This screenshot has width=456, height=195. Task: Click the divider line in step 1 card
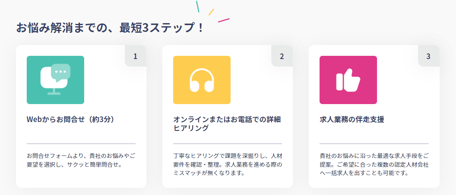click(81, 144)
